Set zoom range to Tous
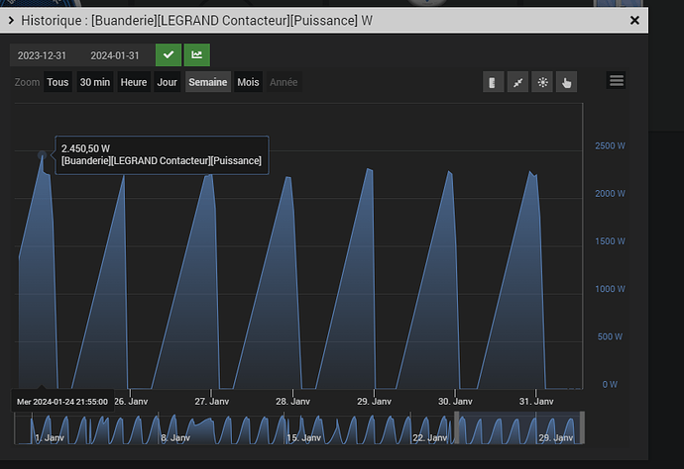684x469 pixels. (57, 82)
